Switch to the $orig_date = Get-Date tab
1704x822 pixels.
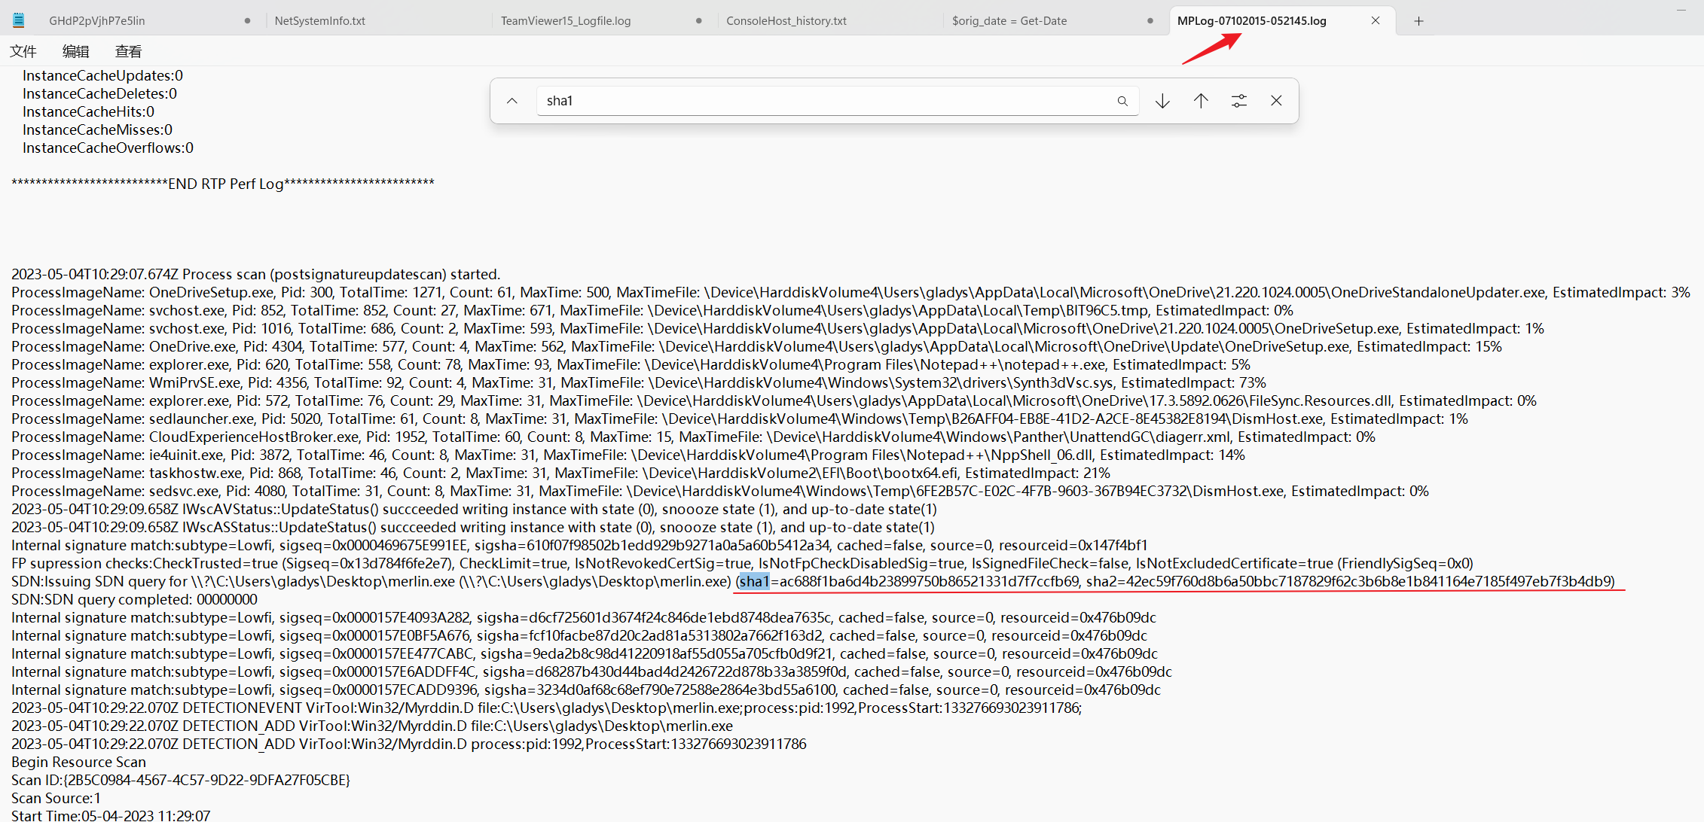click(x=1009, y=21)
